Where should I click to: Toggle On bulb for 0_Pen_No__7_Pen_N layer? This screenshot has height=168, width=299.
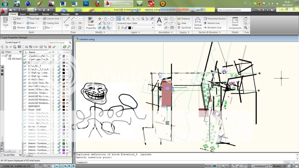pyautogui.click(x=53, y=69)
